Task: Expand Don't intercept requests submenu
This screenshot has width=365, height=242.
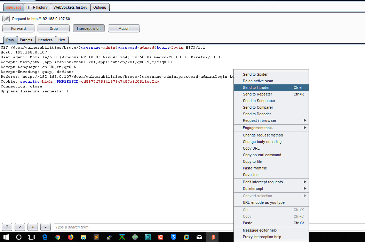Action: [x=271, y=182]
